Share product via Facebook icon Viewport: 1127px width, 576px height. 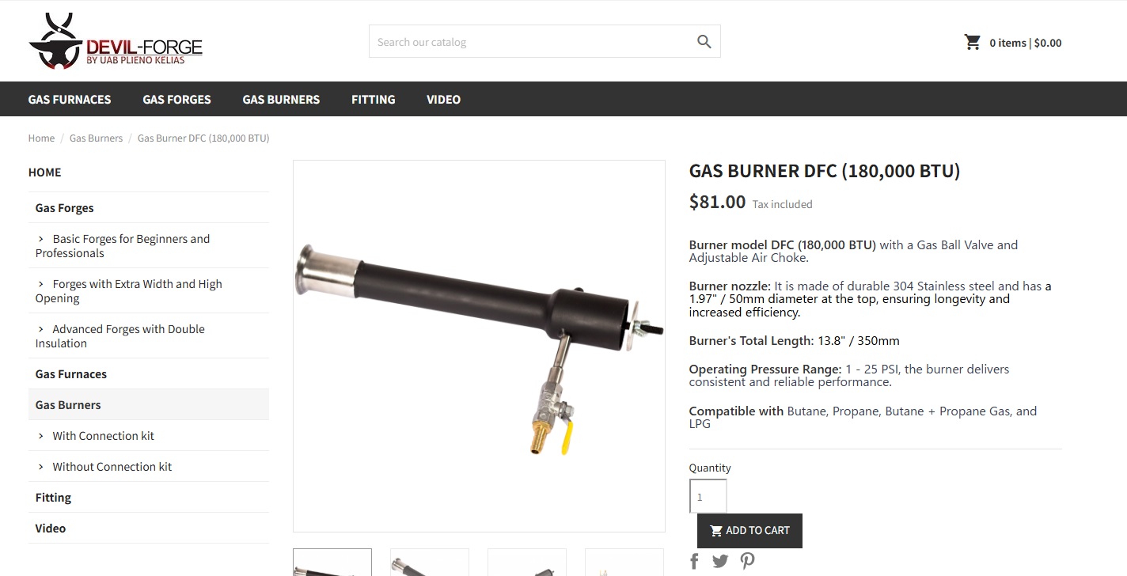(x=695, y=561)
